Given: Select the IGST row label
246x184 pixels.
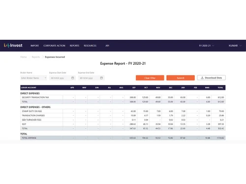Looking at the screenshot, I should (24, 124).
